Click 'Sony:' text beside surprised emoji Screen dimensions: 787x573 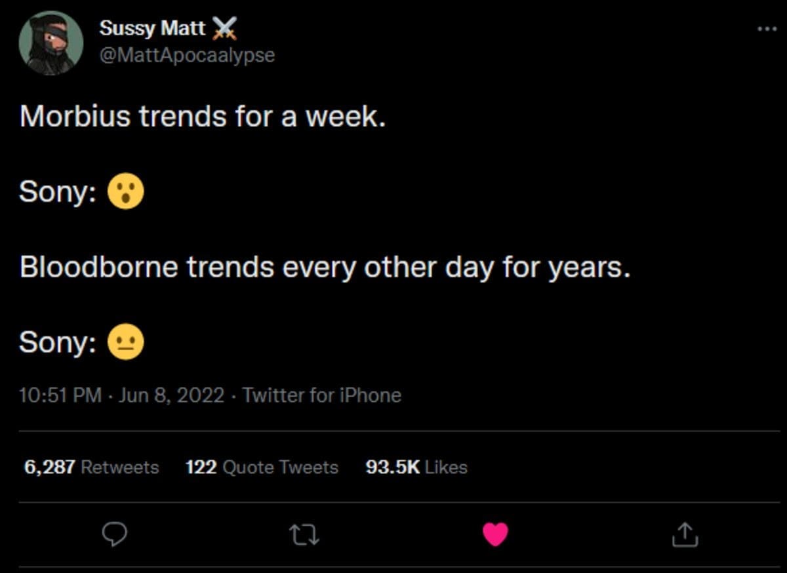[58, 192]
